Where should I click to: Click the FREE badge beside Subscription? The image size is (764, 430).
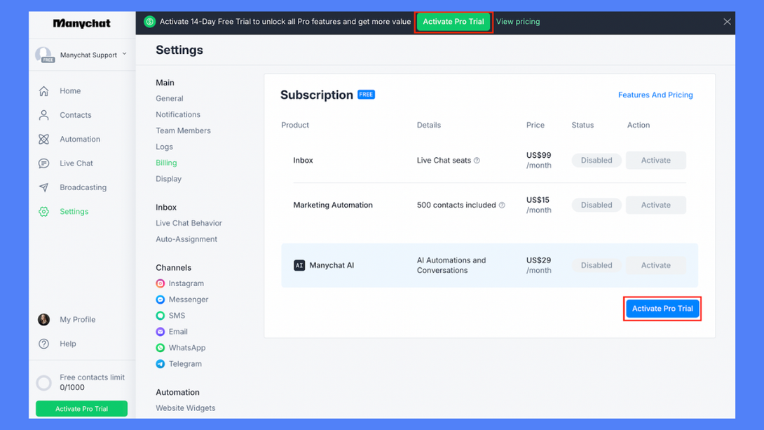coord(367,95)
